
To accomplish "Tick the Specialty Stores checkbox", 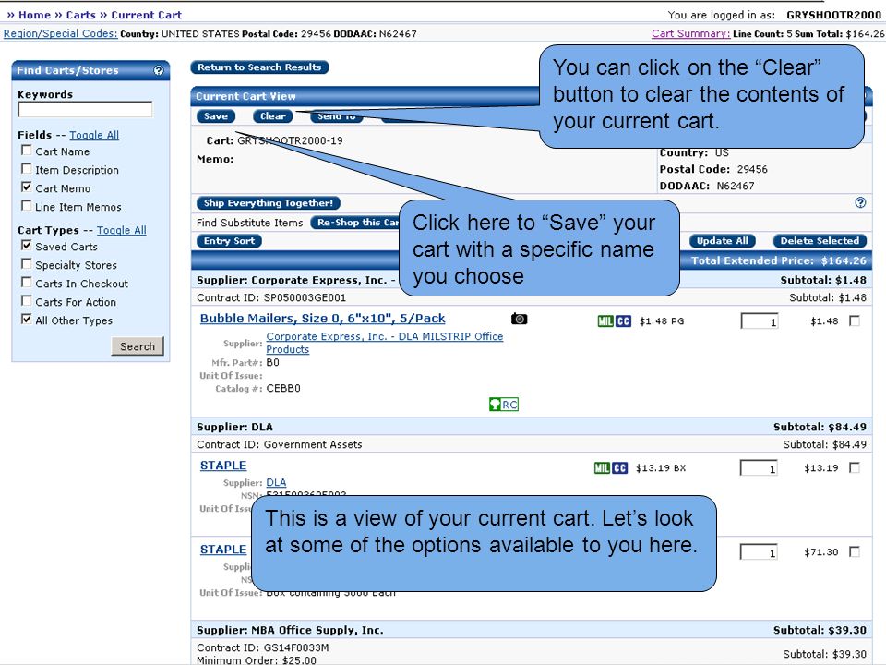I will pyautogui.click(x=26, y=263).
